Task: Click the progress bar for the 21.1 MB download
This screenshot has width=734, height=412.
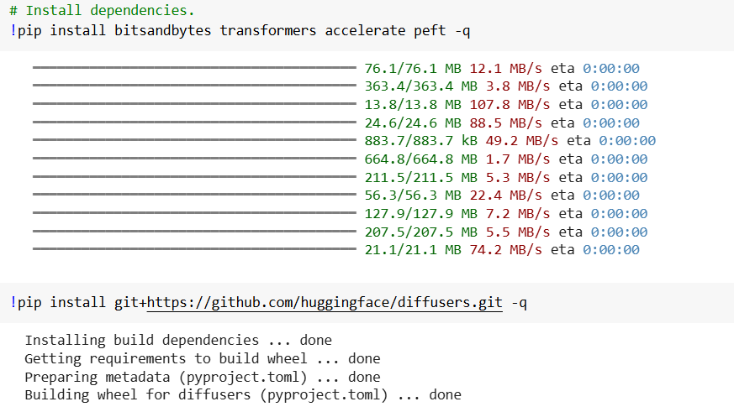Action: click(x=194, y=250)
